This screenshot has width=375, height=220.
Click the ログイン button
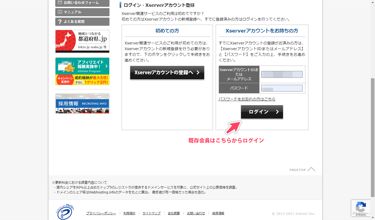(x=262, y=112)
